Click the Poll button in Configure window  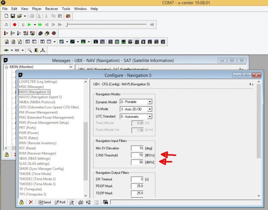60,202
